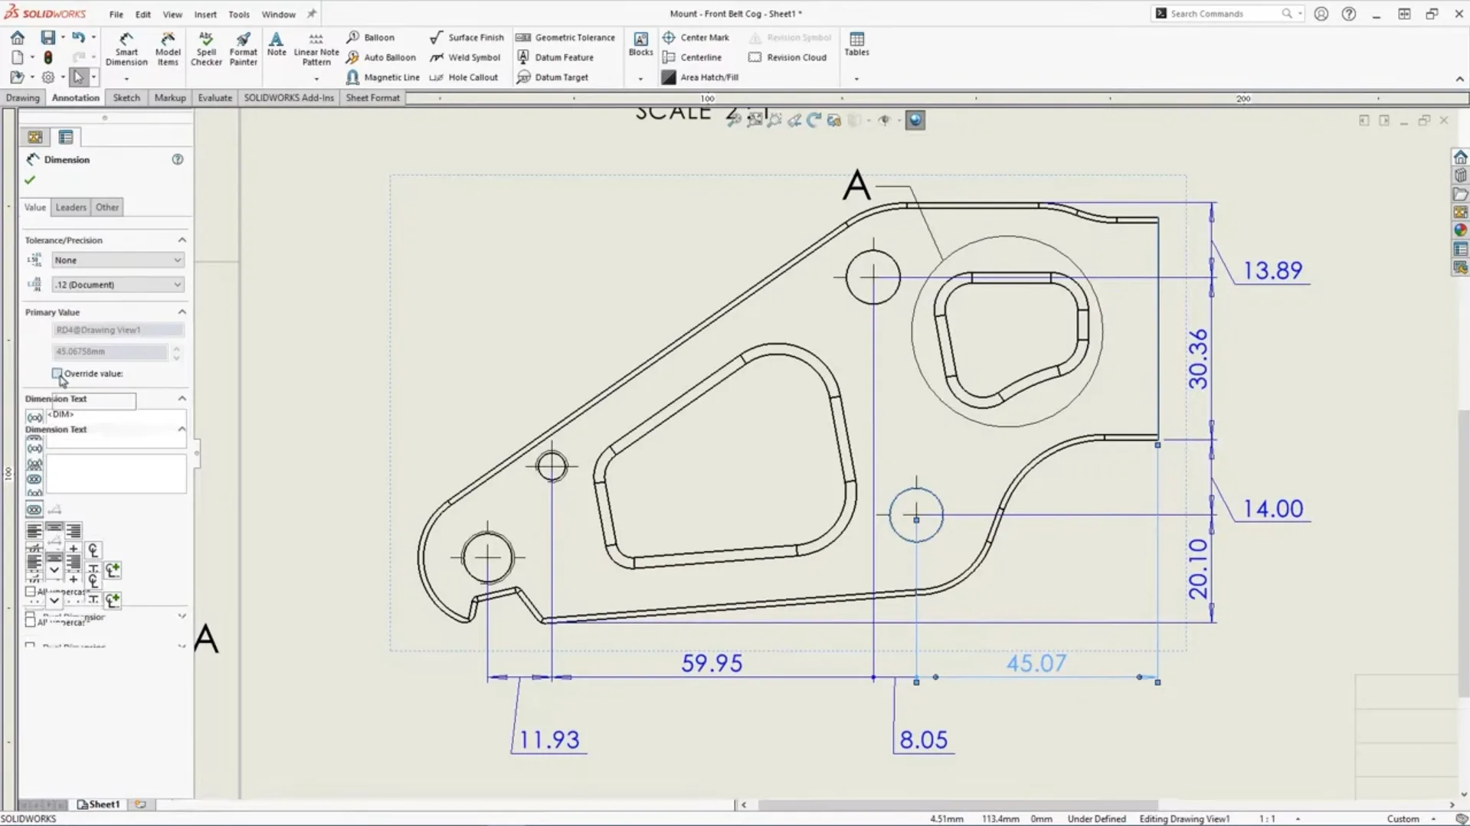This screenshot has height=826, width=1470.
Task: Click the dimension name field RD4@Drawing View1
Action: pyautogui.click(x=118, y=330)
